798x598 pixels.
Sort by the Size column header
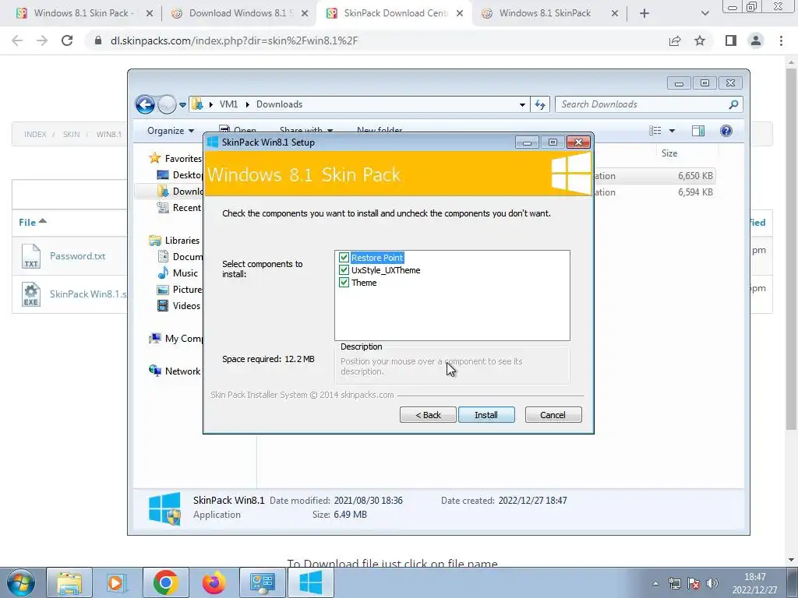pos(669,153)
